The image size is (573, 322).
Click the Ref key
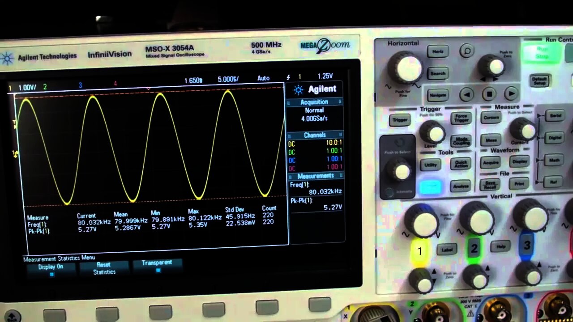(x=554, y=182)
